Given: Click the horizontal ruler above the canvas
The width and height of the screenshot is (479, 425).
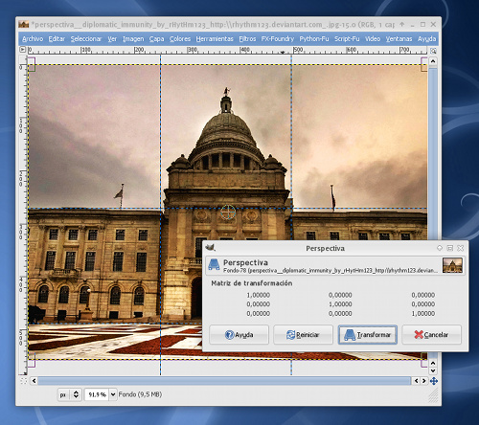Looking at the screenshot, I should [x=227, y=50].
